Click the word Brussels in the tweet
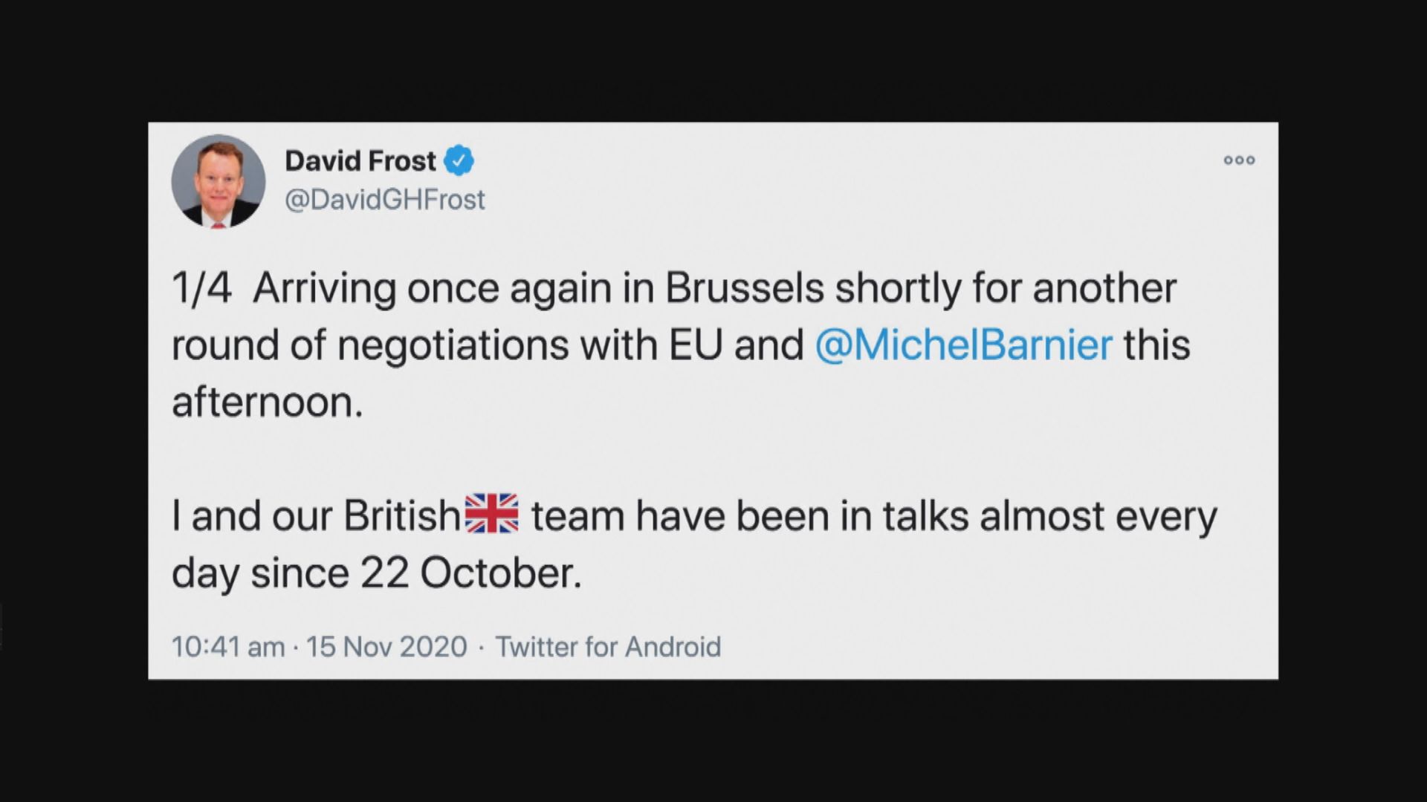1427x802 pixels. click(x=744, y=289)
